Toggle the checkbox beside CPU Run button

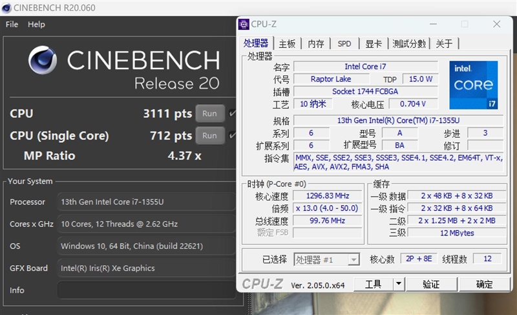pos(233,113)
